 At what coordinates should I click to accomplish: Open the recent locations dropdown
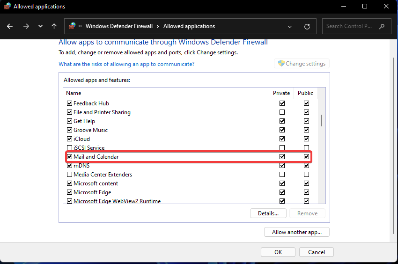40,26
